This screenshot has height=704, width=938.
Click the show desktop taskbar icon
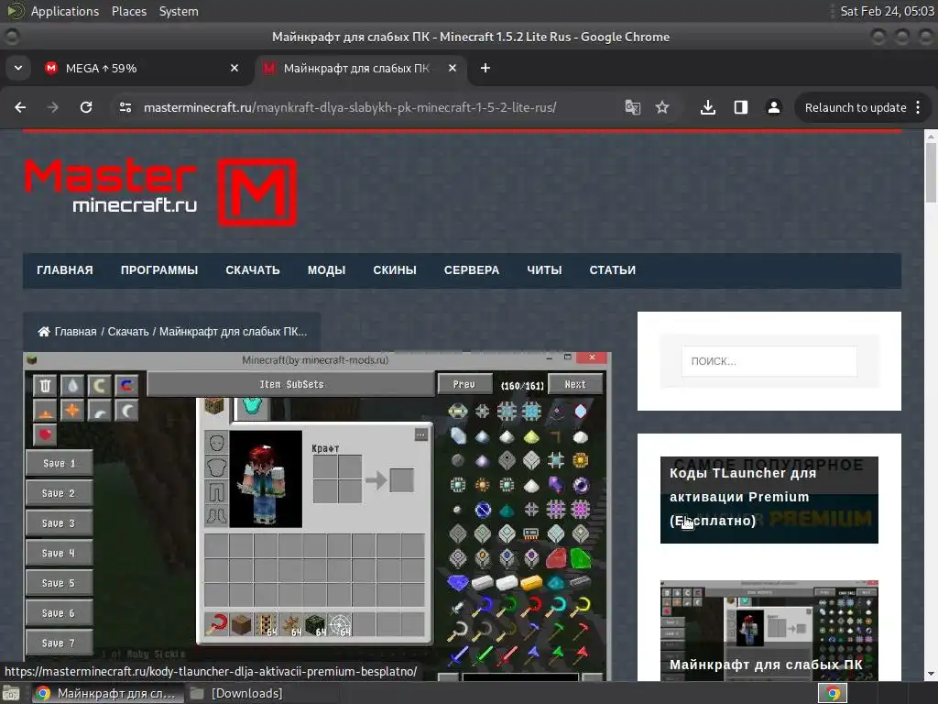pyautogui.click(x=11, y=693)
